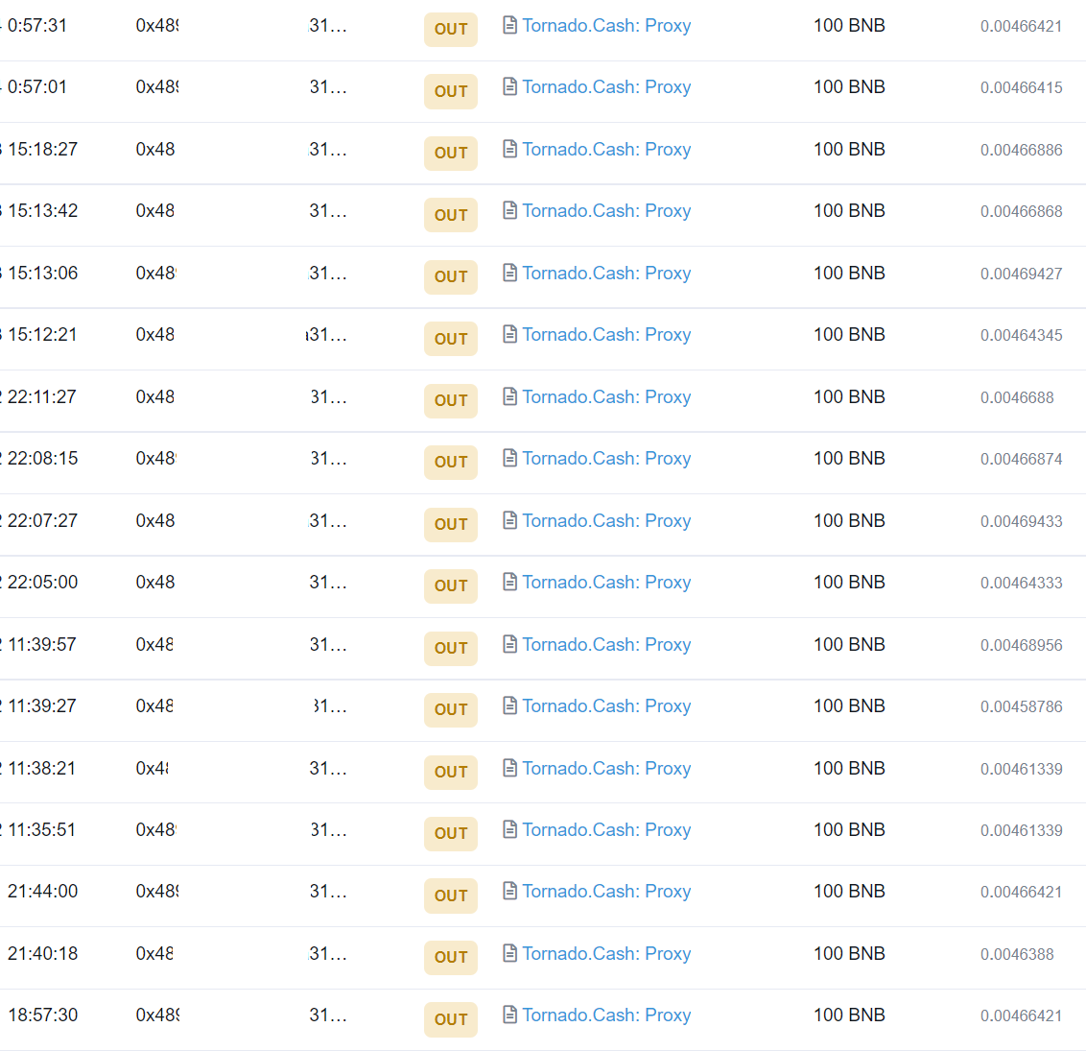Select contract icon in the 11:39:27 row

(x=510, y=705)
